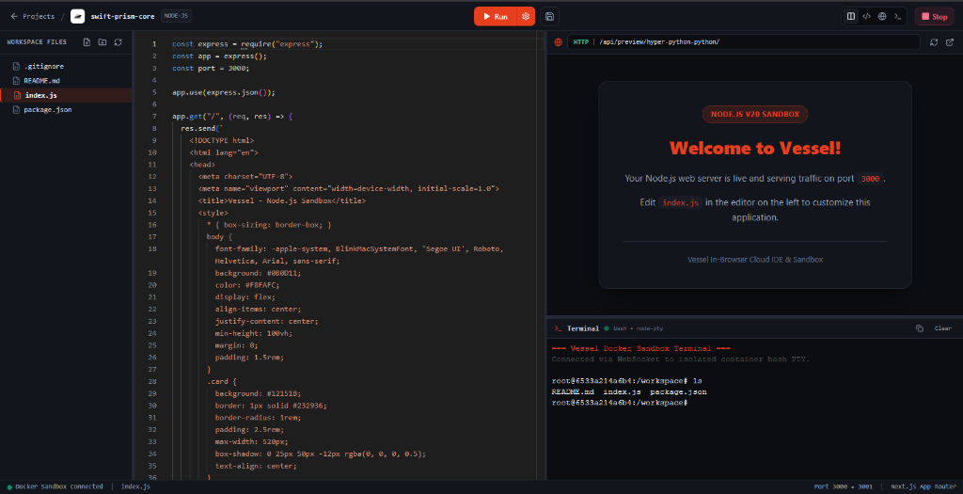Create a new folder in workspace
Image resolution: width=963 pixels, height=494 pixels.
click(x=102, y=42)
